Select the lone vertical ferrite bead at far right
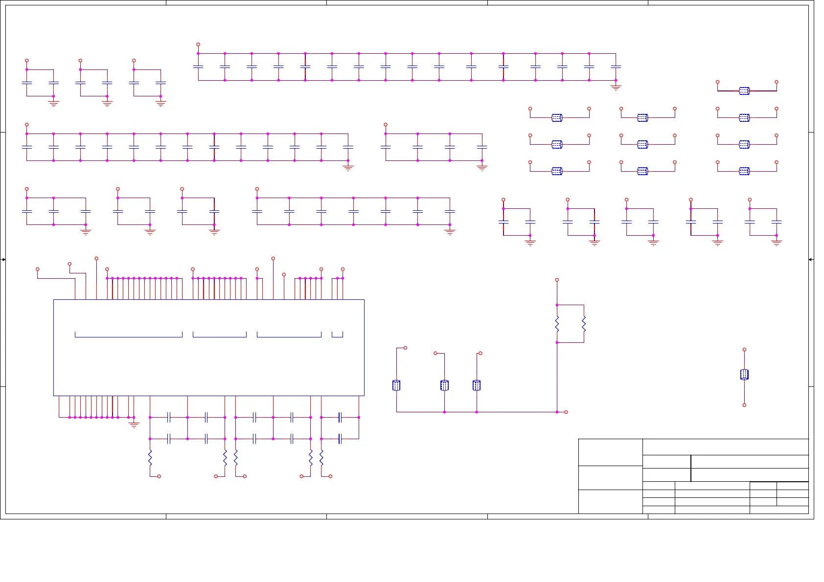 (744, 375)
